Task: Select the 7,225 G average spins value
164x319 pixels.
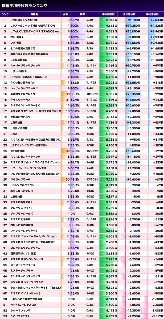Action: point(112,179)
